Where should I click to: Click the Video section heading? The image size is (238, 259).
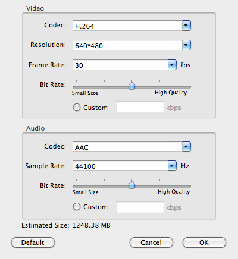(x=35, y=8)
